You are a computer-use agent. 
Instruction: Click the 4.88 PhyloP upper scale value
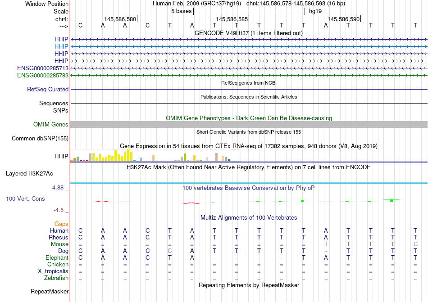coord(58,188)
